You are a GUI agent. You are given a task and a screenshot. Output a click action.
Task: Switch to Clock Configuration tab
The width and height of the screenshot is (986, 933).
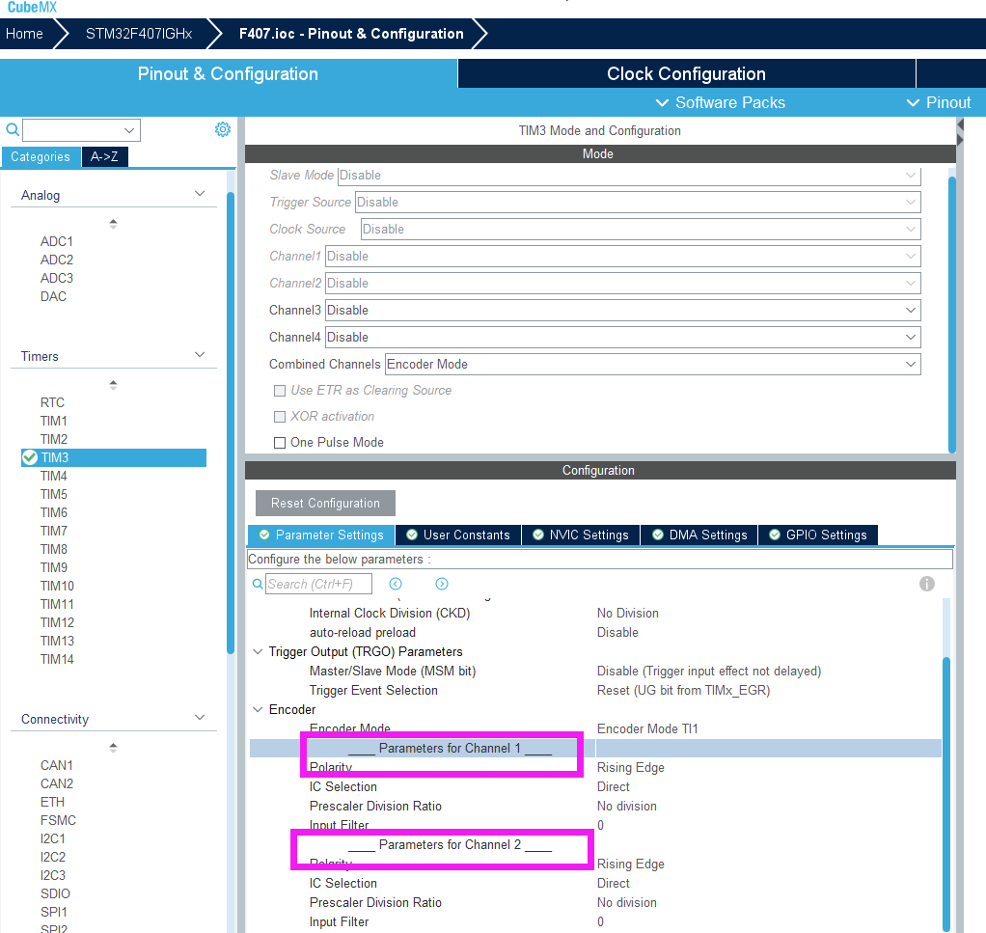[x=686, y=73]
